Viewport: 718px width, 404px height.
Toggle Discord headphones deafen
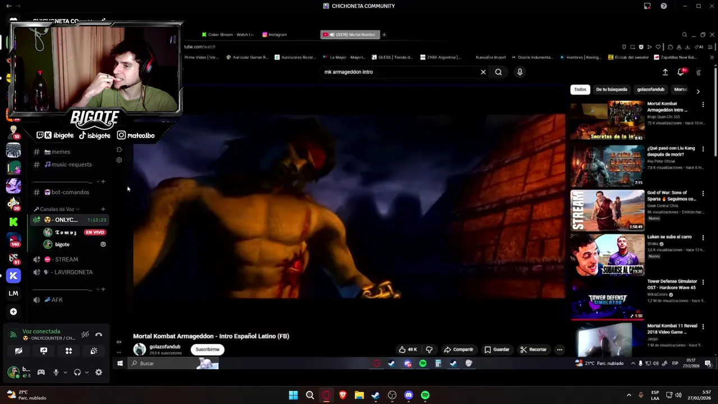click(77, 372)
